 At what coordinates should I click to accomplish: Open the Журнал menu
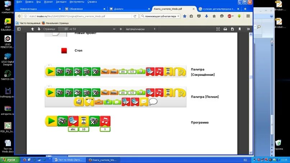tap(48, 2)
